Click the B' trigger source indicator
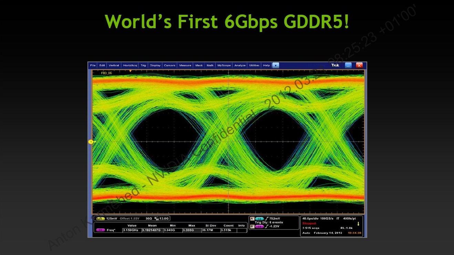Viewport: 454px width, 255px height. (252, 226)
